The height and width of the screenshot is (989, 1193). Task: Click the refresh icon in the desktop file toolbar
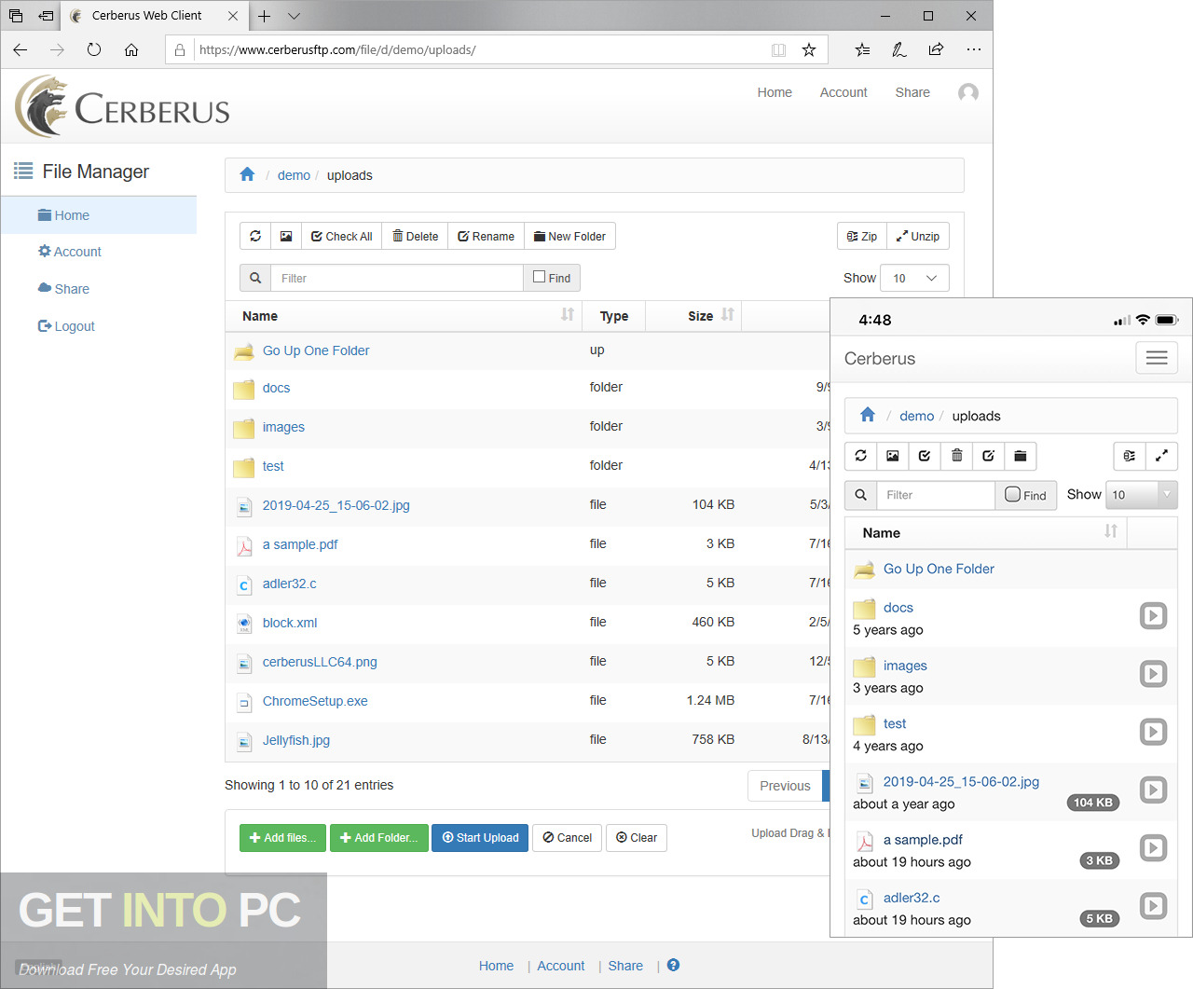(255, 236)
